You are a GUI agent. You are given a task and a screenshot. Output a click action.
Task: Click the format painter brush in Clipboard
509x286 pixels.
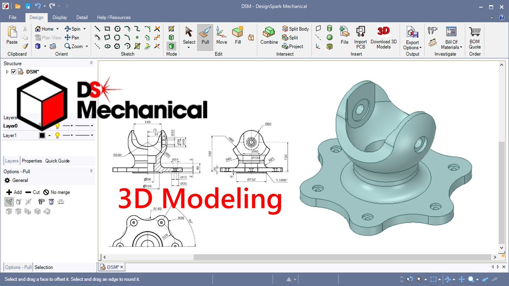click(x=25, y=46)
